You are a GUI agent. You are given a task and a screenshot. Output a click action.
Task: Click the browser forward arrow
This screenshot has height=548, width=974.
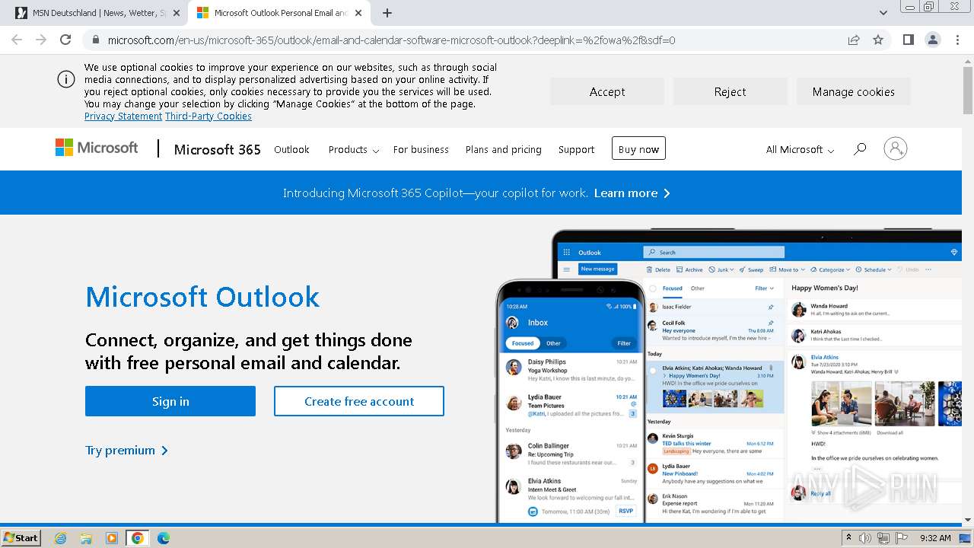click(41, 40)
